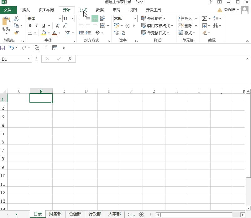251x218 pixels.
Task: Switch to the 财务部 sheet tab
Action: click(55, 214)
